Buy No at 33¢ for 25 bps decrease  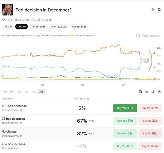pos(150,121)
